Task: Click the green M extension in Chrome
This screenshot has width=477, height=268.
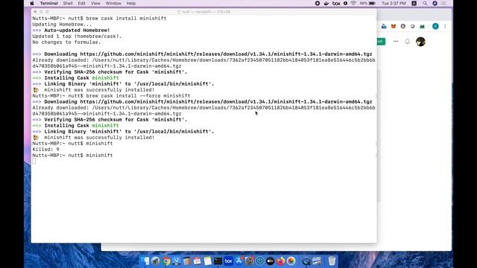Action: click(x=422, y=27)
